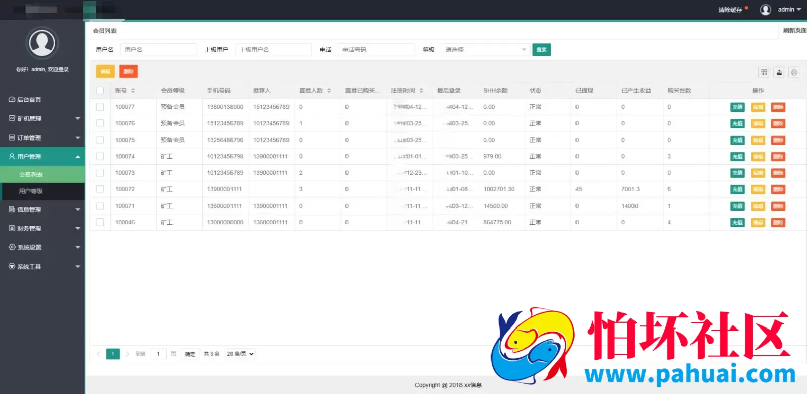
Task: Sort by 账号 column arrows
Action: pos(133,91)
